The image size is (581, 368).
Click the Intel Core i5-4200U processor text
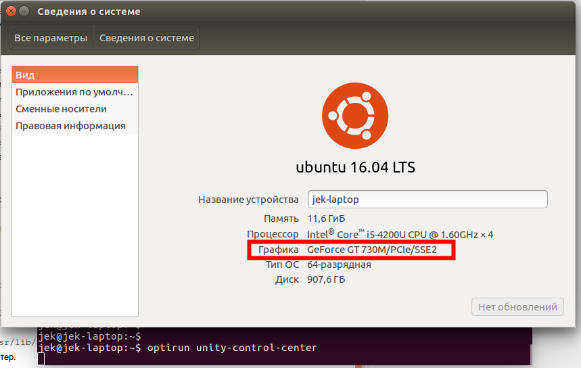(x=400, y=234)
